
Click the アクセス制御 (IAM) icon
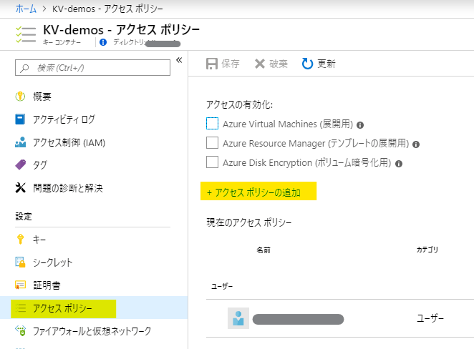click(21, 142)
